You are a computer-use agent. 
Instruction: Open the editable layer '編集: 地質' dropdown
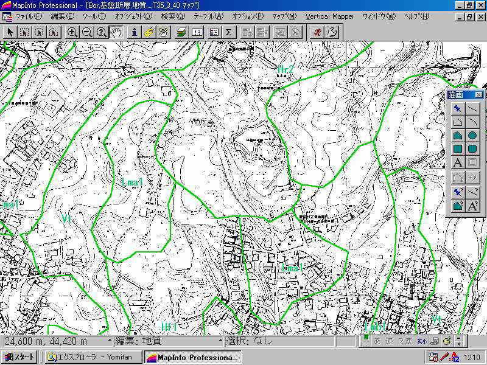tap(221, 341)
